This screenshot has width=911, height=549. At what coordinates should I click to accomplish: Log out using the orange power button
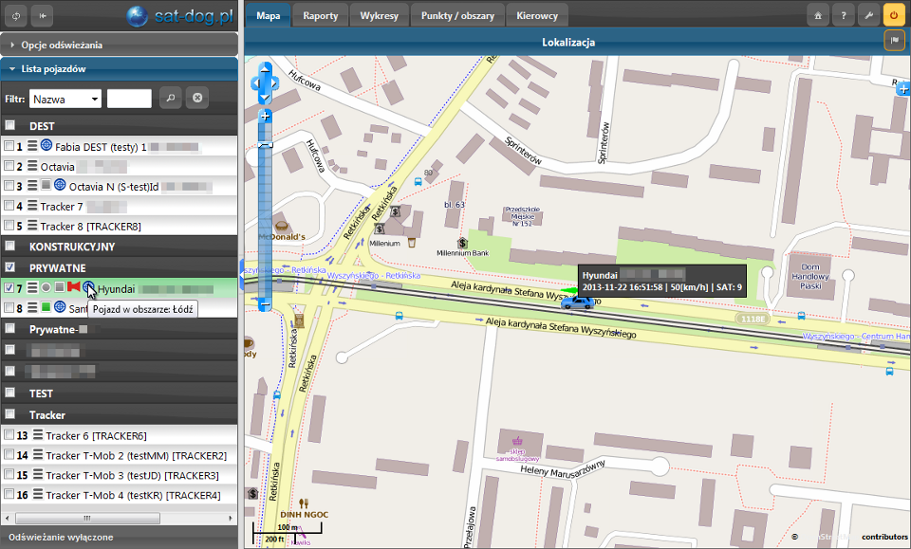tap(893, 15)
